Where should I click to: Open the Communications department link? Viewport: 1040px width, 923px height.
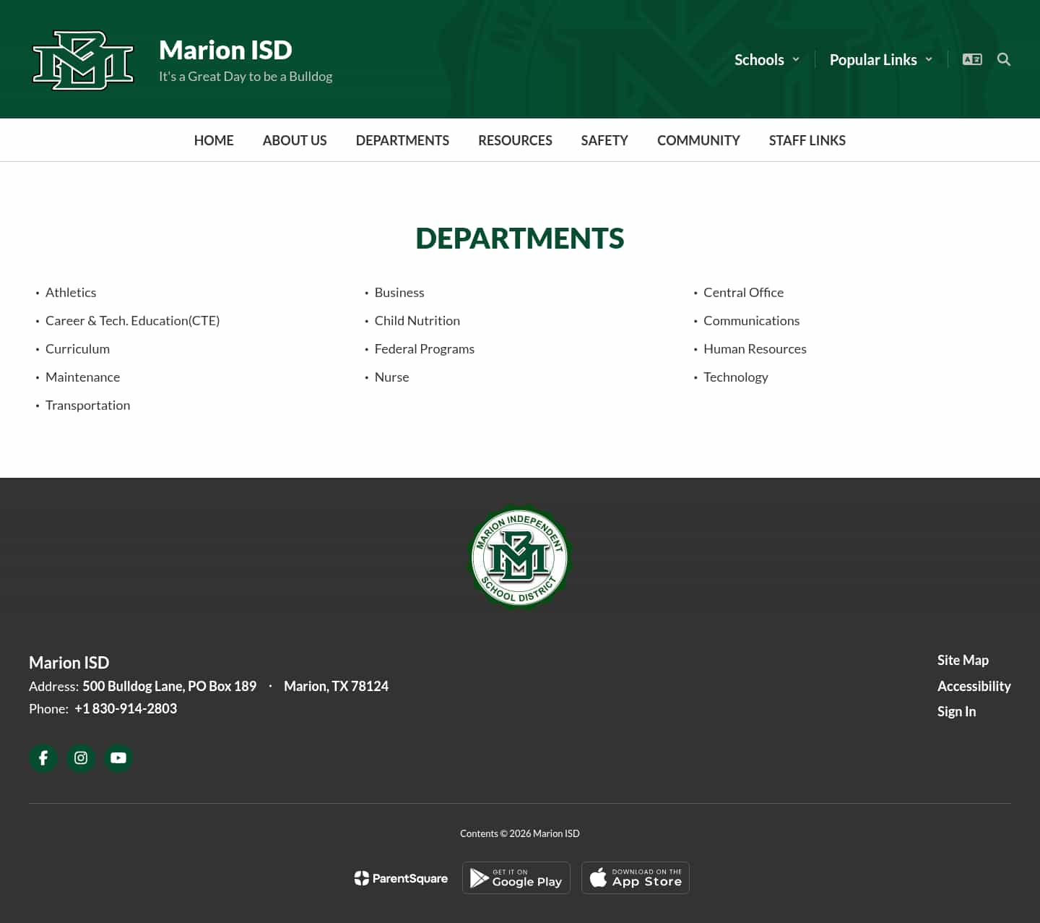pyautogui.click(x=752, y=320)
